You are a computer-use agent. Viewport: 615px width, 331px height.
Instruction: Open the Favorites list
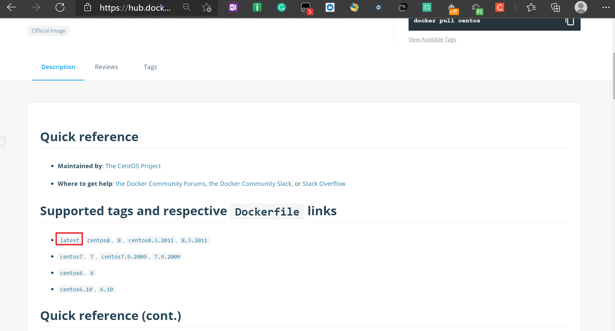click(531, 7)
